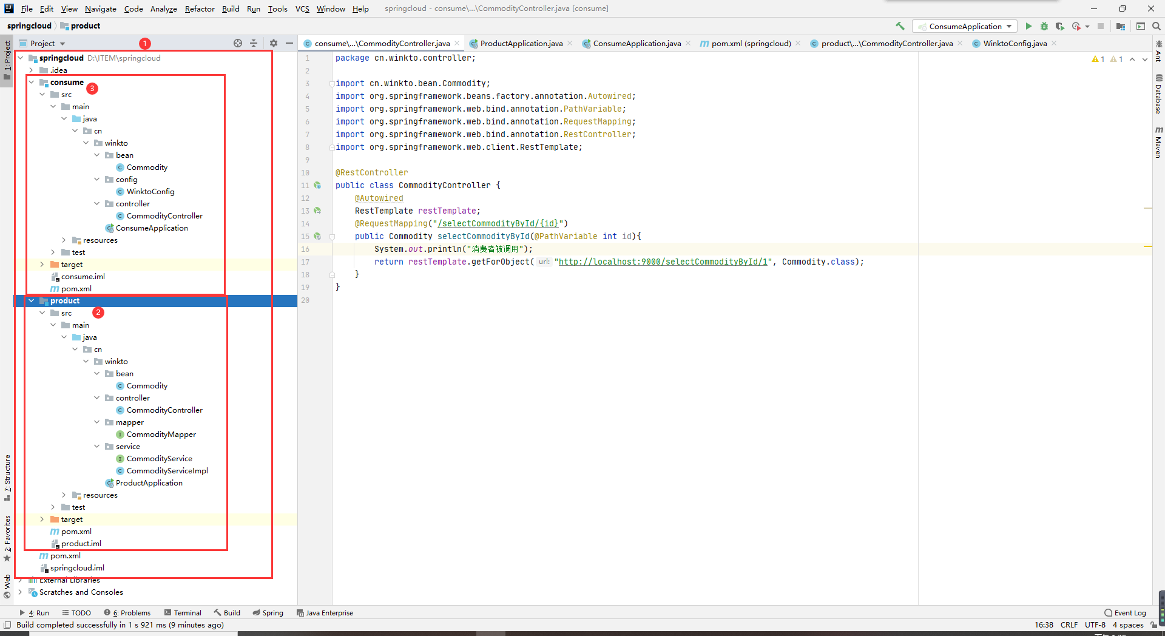This screenshot has height=636, width=1165.
Task: Change CRLF line separator
Action: click(x=1069, y=624)
